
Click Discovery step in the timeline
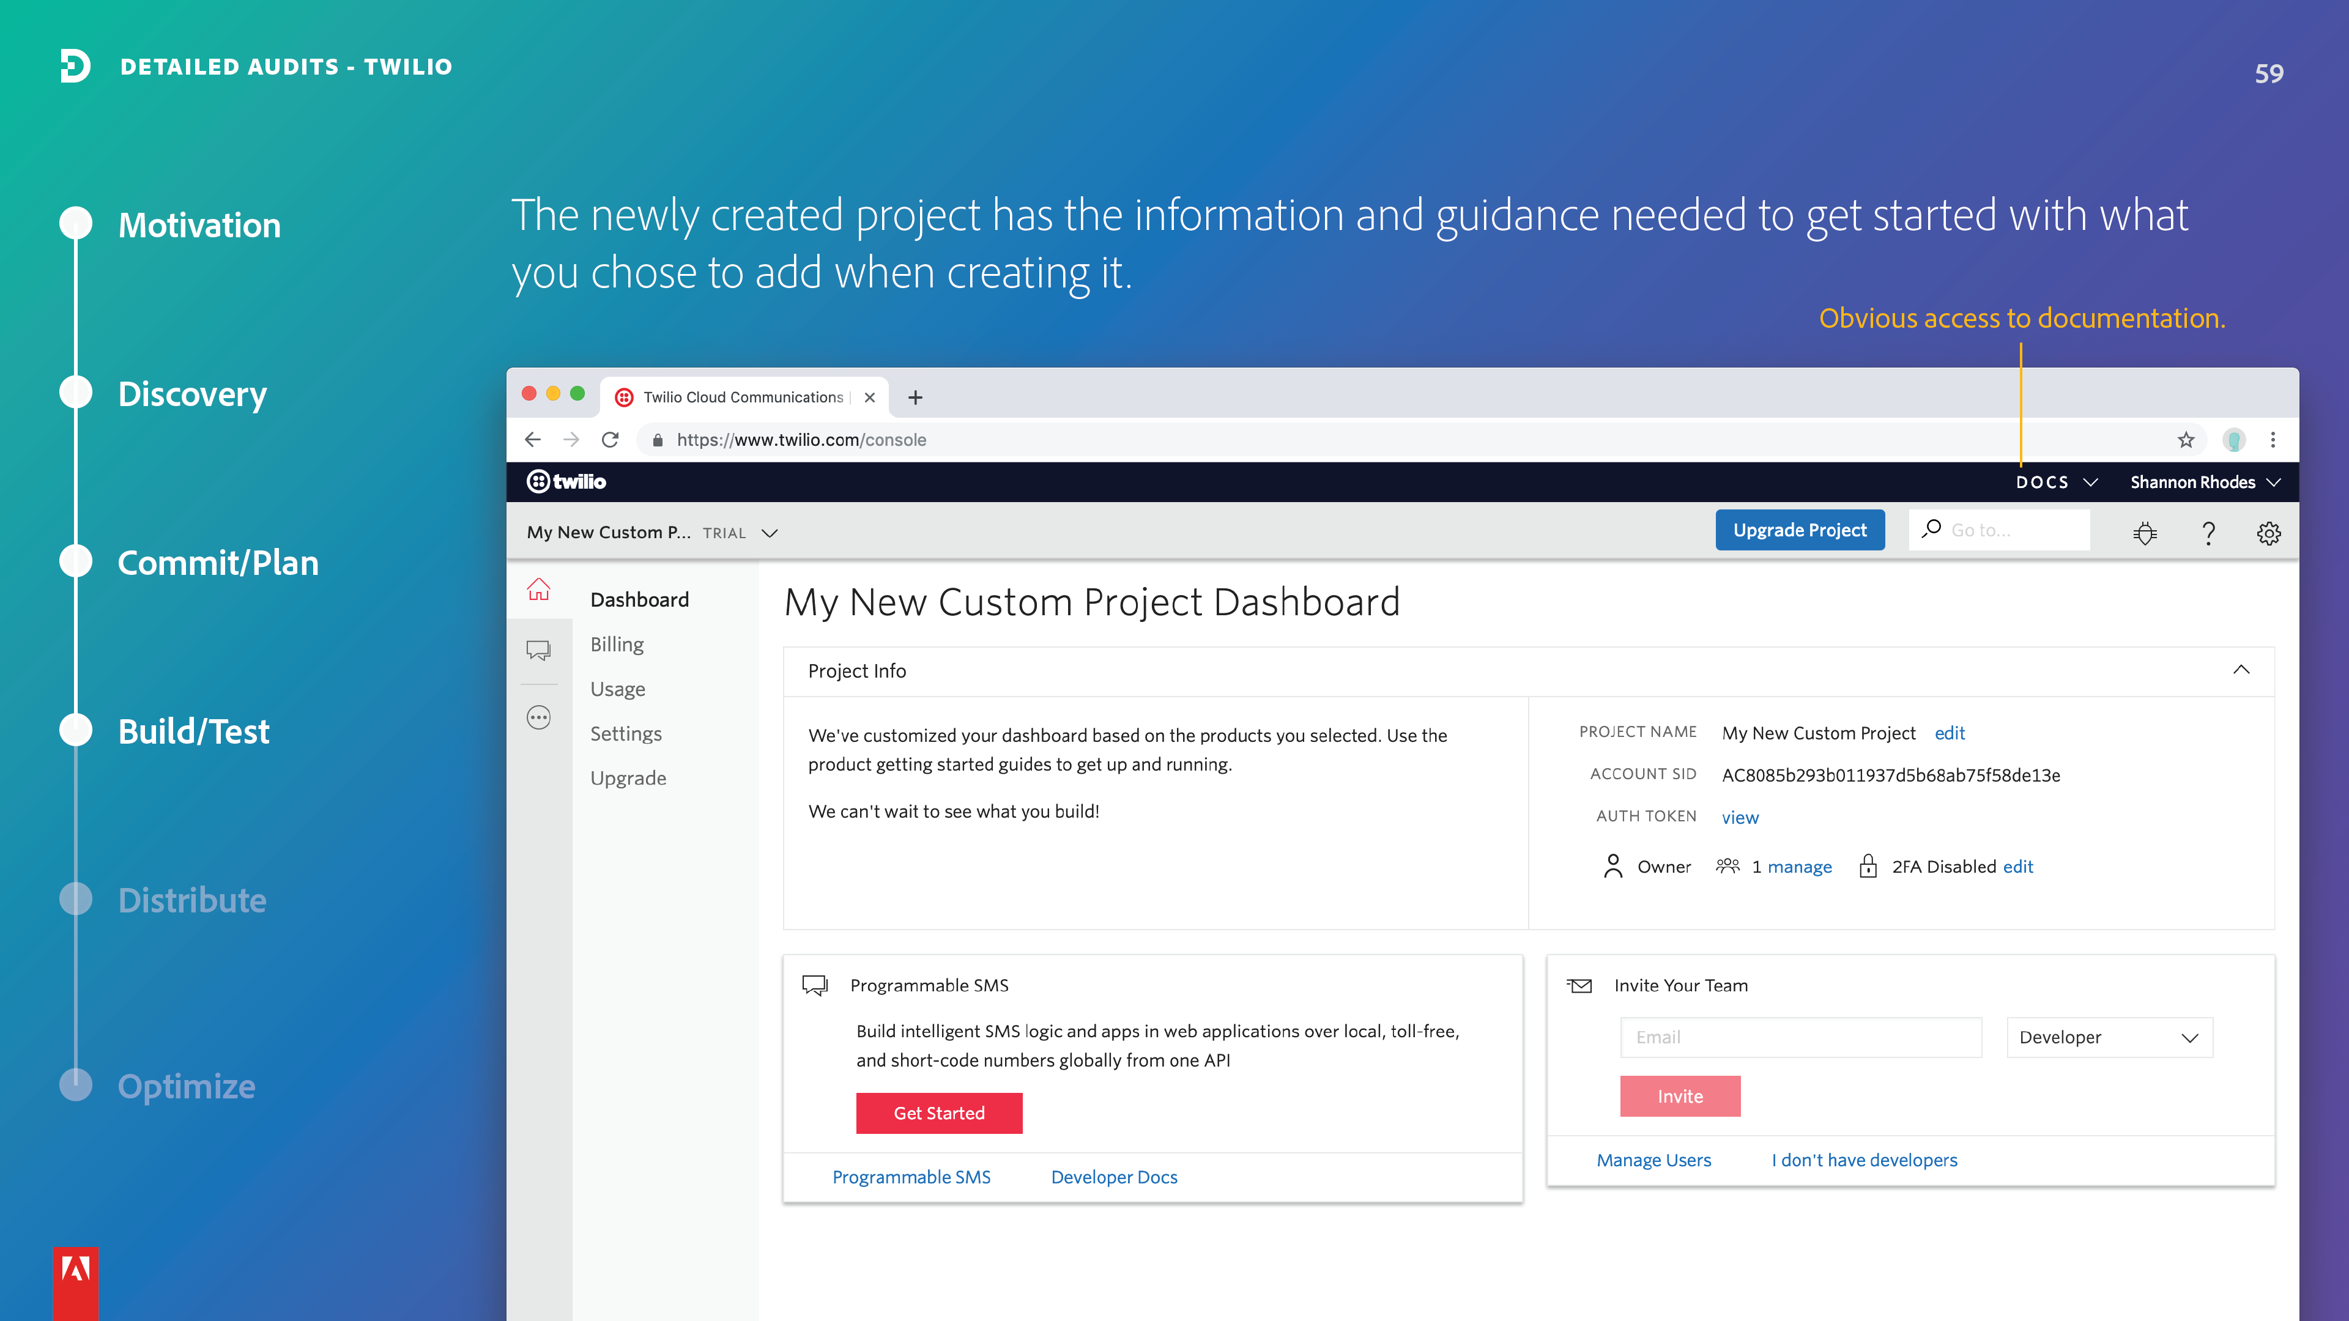[x=193, y=394]
